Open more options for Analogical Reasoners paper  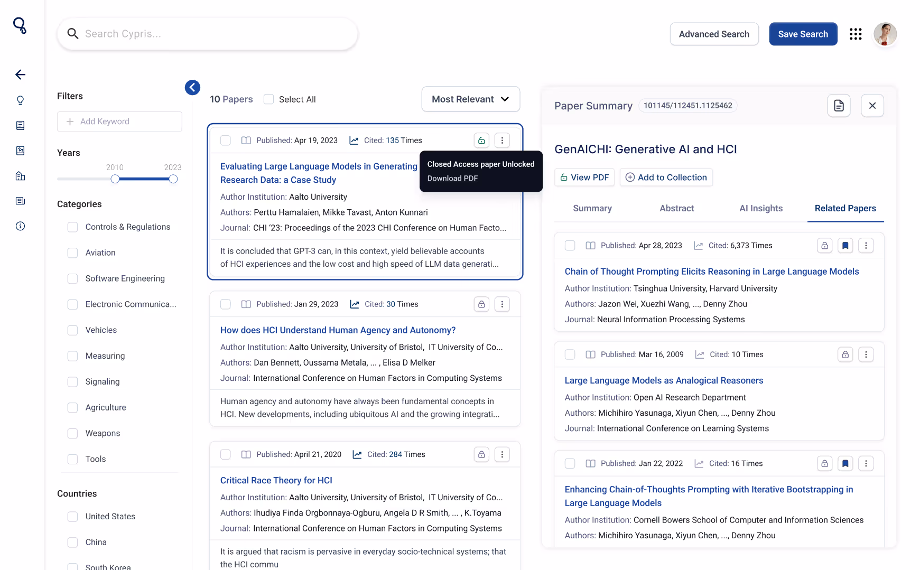pos(866,354)
